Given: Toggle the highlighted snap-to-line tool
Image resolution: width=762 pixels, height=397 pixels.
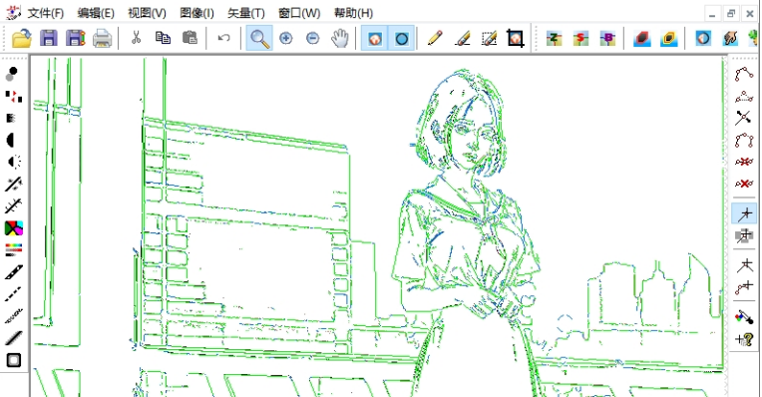Looking at the screenshot, I should click(x=744, y=213).
